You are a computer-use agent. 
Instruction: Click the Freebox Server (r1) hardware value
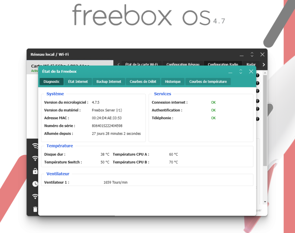(x=107, y=110)
